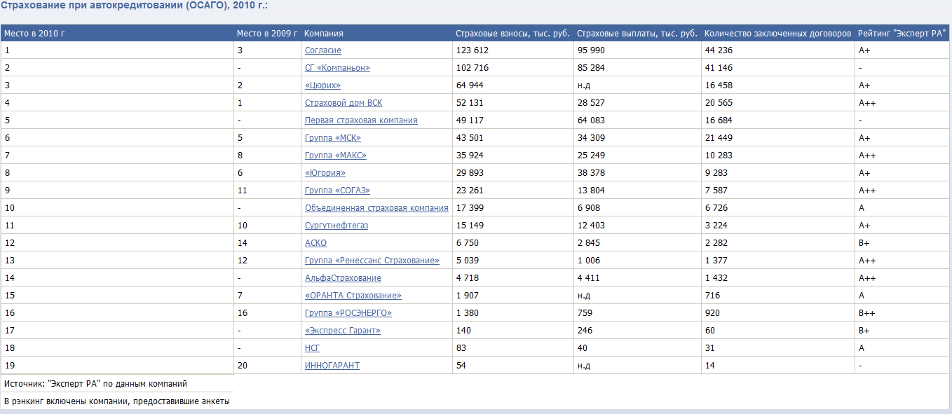Open Группа «Ренессанс Страхование» link
This screenshot has height=414, width=952.
[372, 261]
